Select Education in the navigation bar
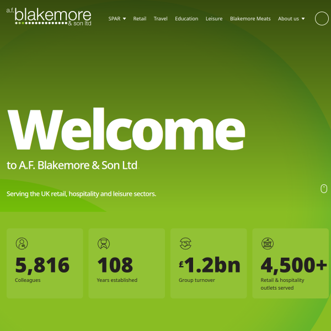This screenshot has height=331, width=331. pyautogui.click(x=186, y=19)
